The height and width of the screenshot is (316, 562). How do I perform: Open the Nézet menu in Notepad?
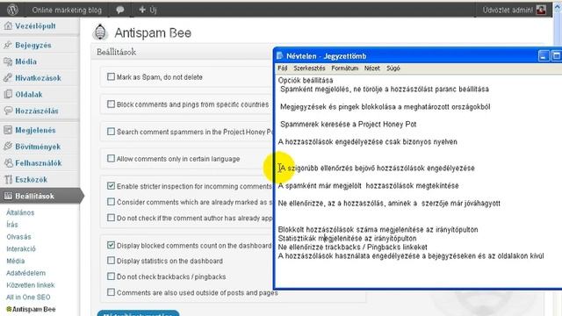pos(371,68)
